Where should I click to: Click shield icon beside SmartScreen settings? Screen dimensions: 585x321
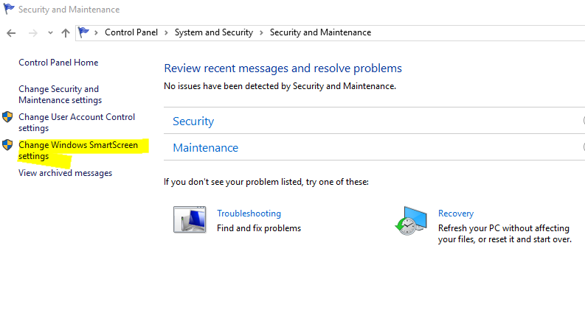click(8, 145)
